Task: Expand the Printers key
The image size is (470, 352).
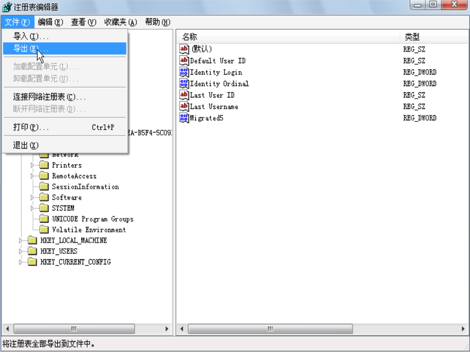Action: 32,165
